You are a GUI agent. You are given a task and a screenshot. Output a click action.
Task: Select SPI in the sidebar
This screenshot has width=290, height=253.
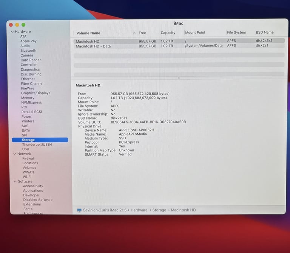pyautogui.click(x=25, y=135)
